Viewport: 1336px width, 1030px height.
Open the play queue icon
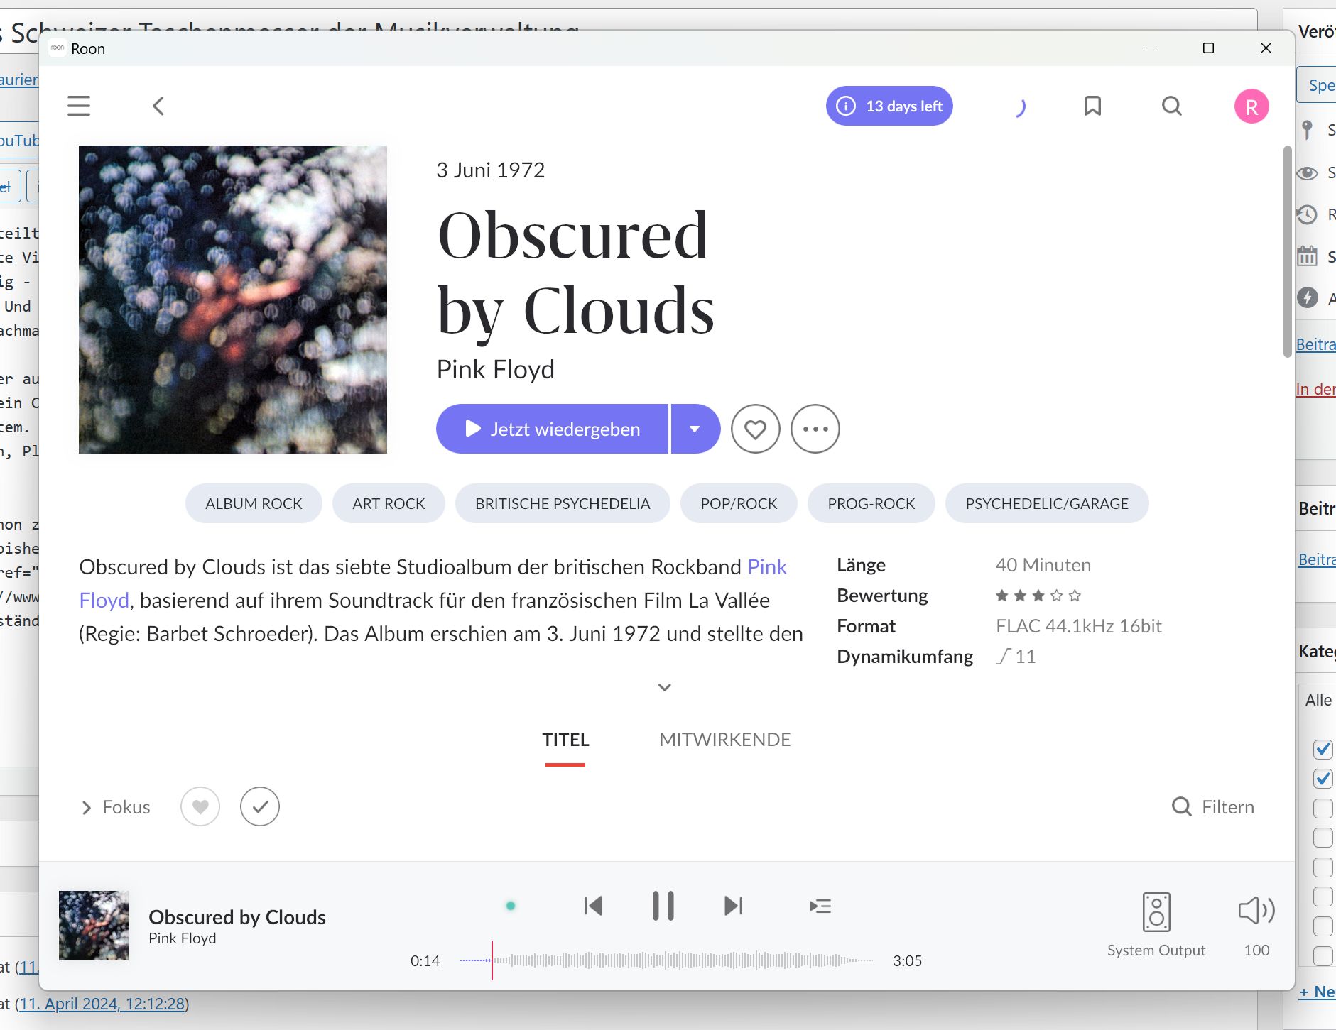820,906
